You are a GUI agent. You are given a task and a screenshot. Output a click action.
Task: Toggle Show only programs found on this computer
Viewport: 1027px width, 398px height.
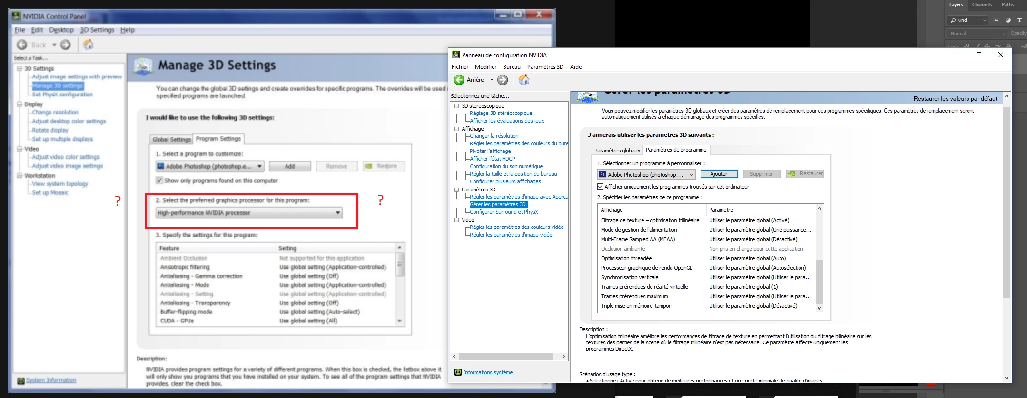pos(159,180)
